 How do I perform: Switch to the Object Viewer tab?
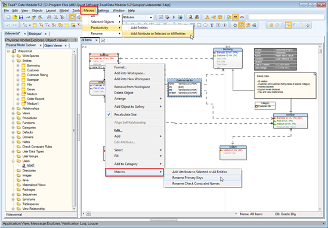coord(53,45)
